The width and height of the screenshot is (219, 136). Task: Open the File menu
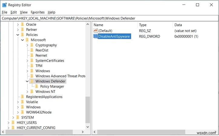5,12
